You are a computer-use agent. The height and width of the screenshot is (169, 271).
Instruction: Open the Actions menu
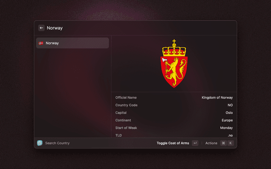point(211,143)
